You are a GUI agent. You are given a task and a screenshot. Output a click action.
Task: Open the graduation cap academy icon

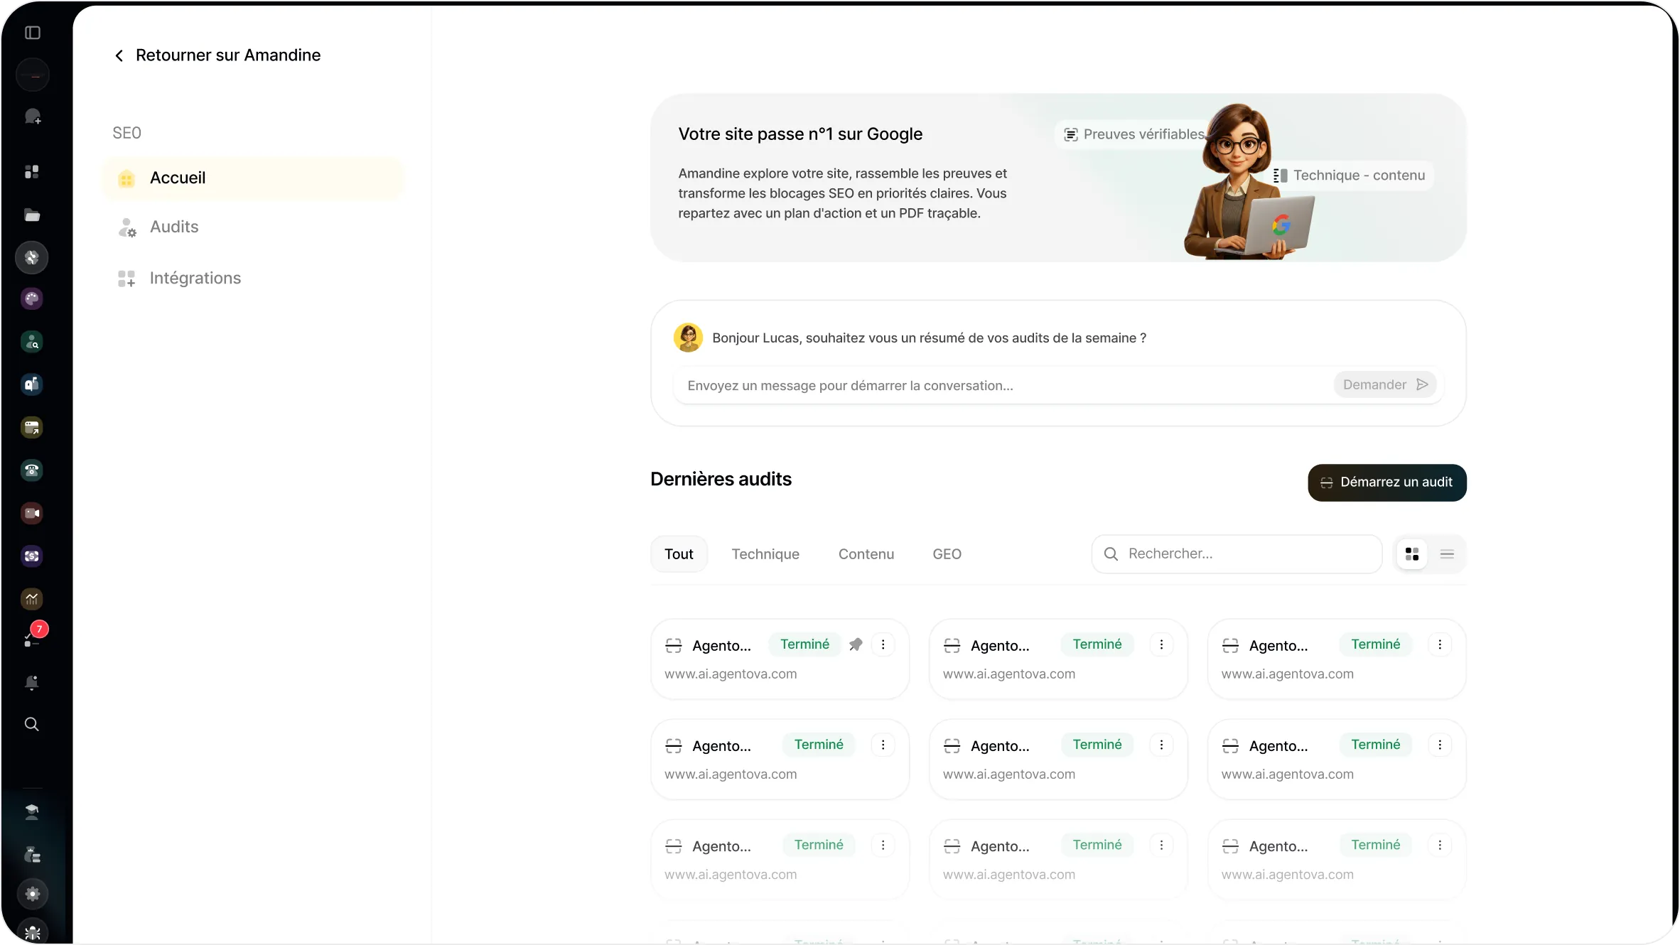(x=32, y=812)
